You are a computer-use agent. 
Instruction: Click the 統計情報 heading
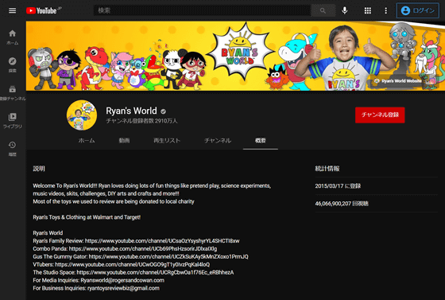pyautogui.click(x=327, y=169)
